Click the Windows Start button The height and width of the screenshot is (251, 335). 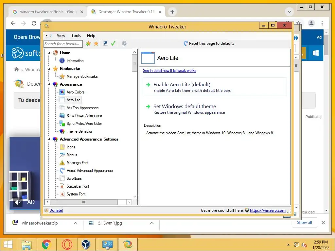[x=8, y=244]
